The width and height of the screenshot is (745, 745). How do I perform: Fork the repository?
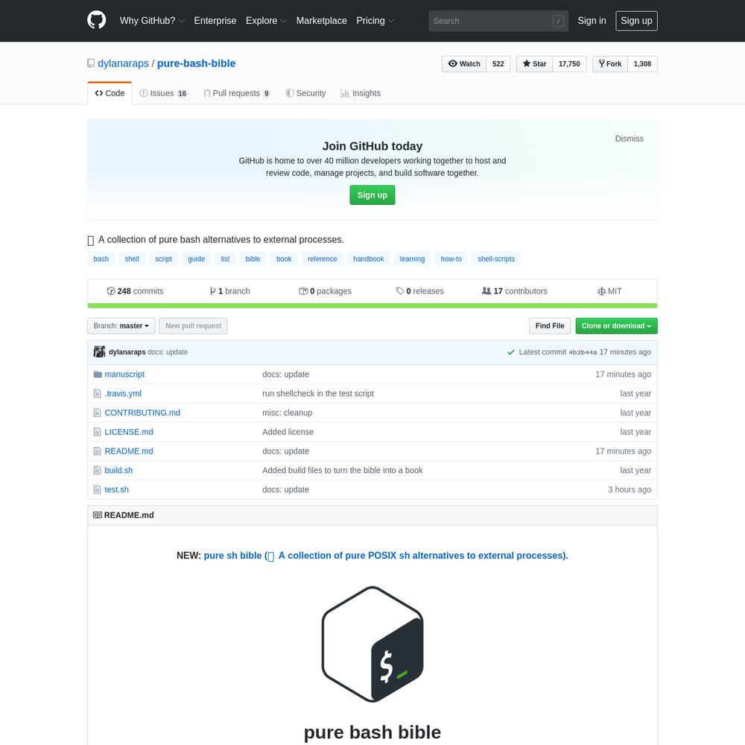tap(610, 63)
